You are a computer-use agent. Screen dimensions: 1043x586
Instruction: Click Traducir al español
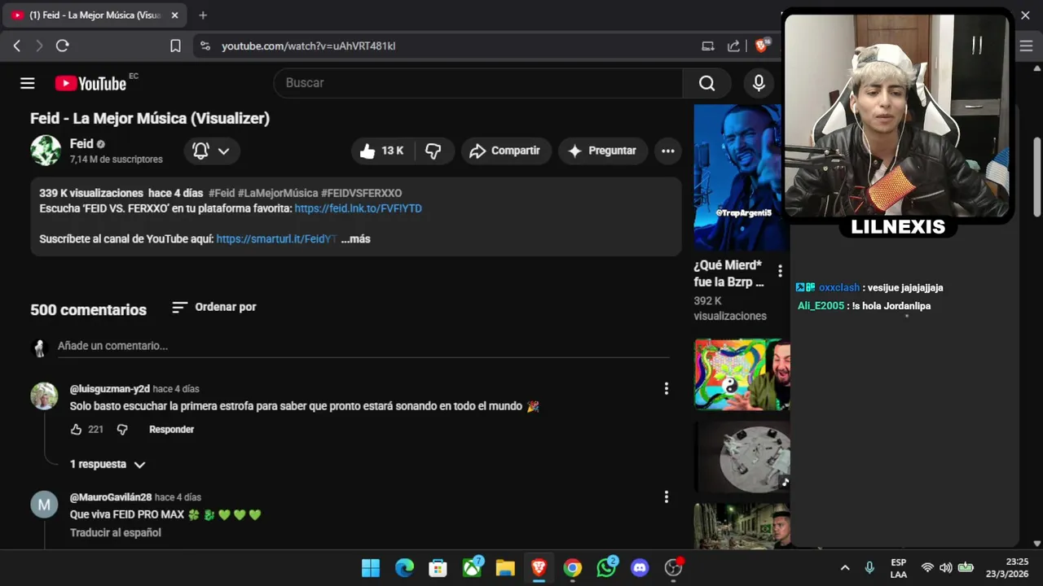[116, 532]
